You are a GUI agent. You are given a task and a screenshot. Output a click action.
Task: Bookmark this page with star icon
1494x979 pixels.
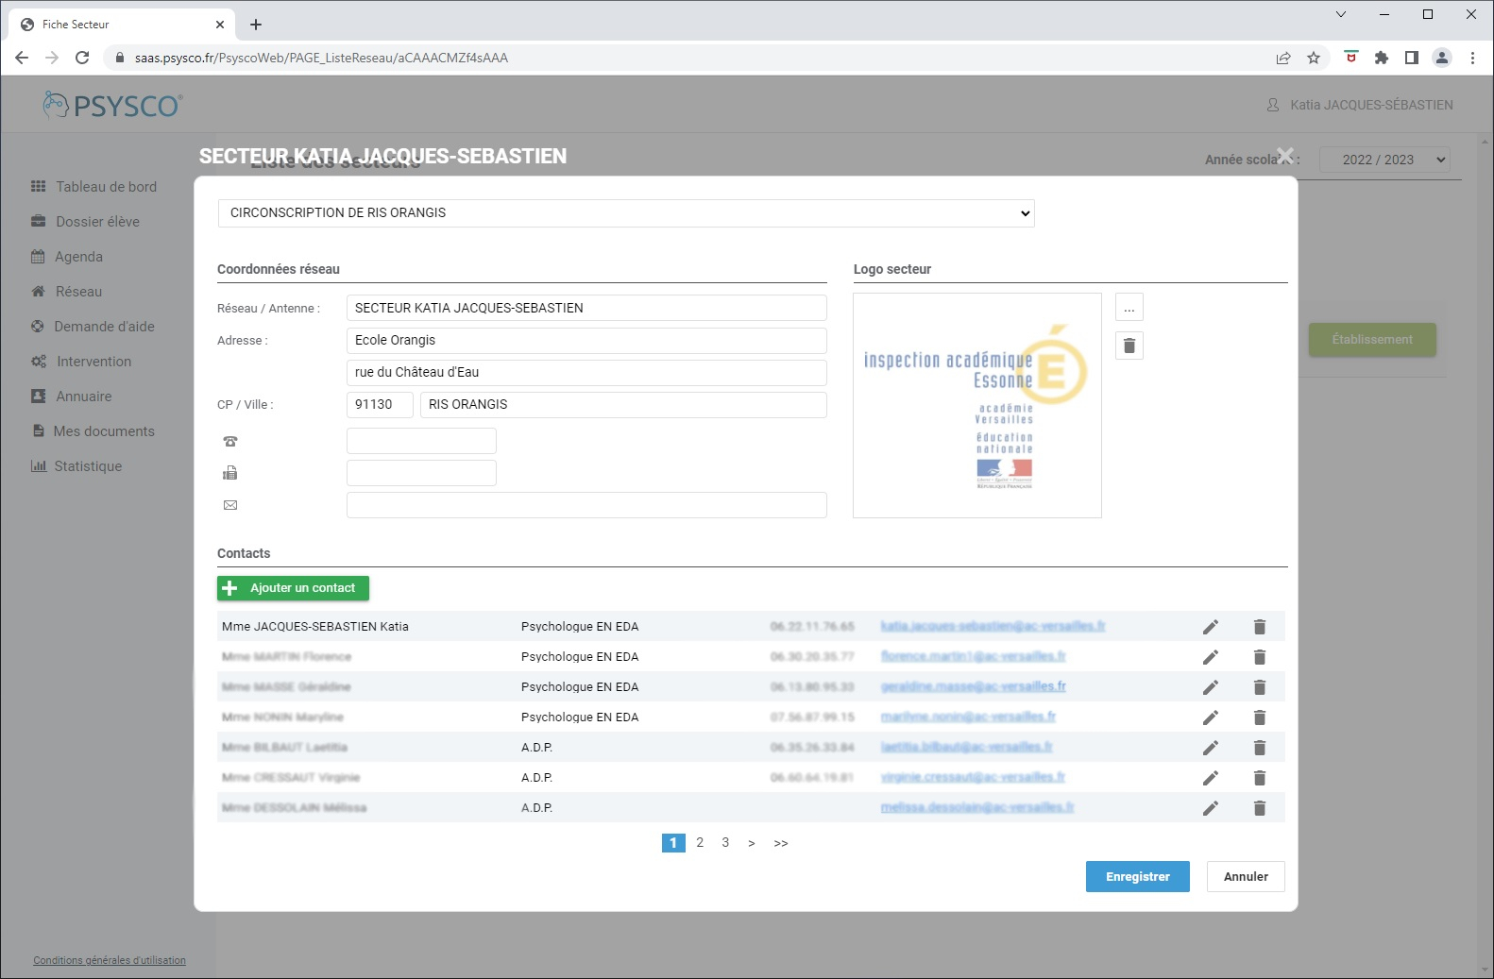[1313, 58]
